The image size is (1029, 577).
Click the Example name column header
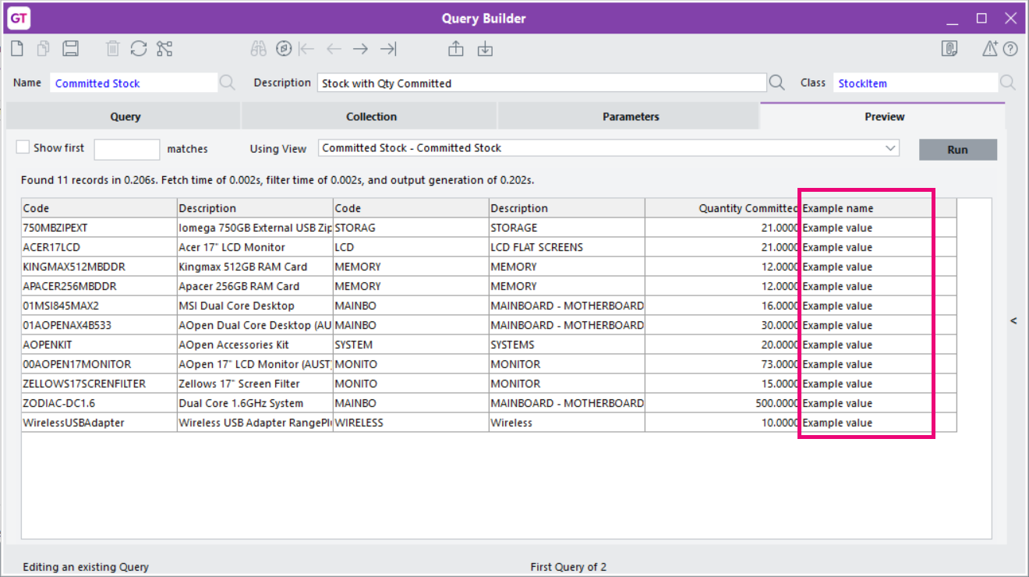click(879, 208)
